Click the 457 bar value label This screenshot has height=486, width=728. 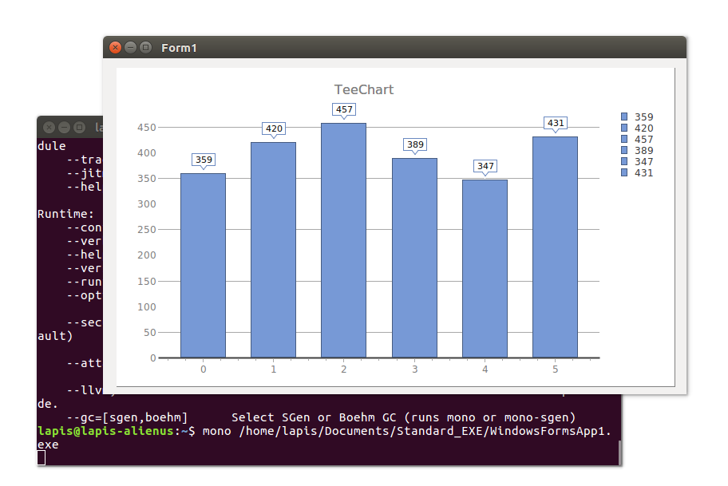[x=344, y=109]
